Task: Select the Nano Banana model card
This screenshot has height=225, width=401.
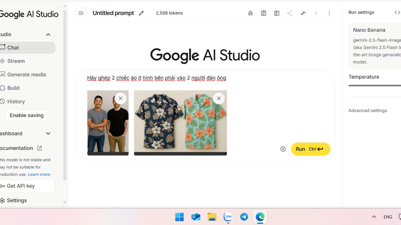Action: click(x=375, y=46)
